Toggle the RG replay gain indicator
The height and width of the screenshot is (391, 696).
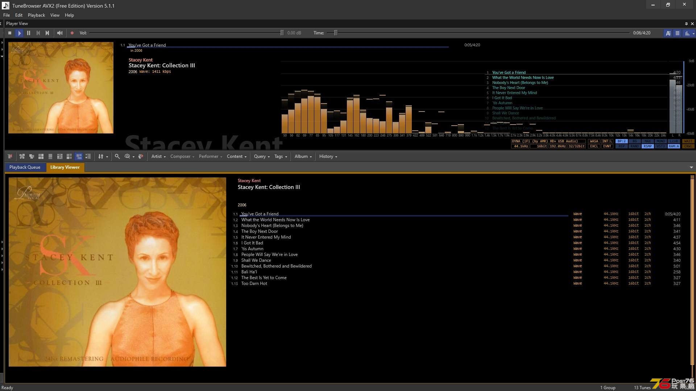coord(634,141)
